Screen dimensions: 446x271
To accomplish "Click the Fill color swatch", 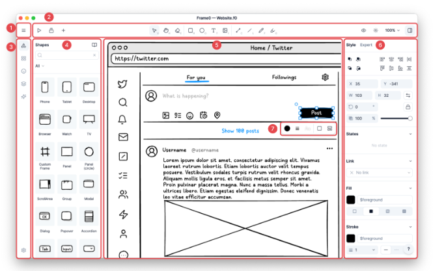I will point(351,200).
